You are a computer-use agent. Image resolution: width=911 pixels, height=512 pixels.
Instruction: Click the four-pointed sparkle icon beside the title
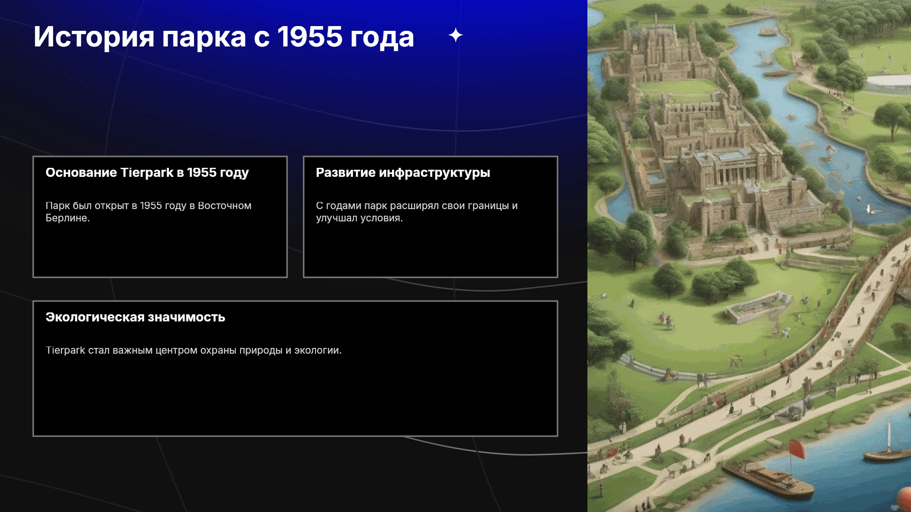point(455,35)
